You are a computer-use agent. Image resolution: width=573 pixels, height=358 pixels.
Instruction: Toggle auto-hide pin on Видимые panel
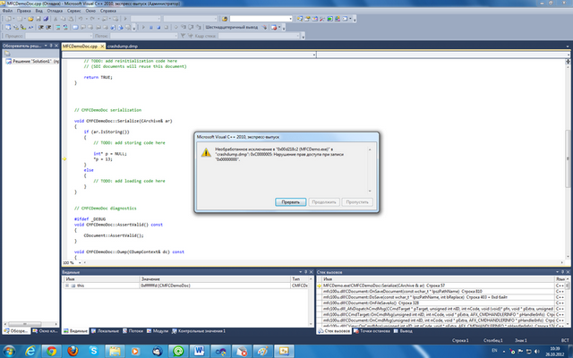[306, 272]
